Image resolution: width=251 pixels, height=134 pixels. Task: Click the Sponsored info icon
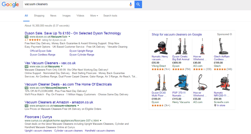[x=231, y=34]
